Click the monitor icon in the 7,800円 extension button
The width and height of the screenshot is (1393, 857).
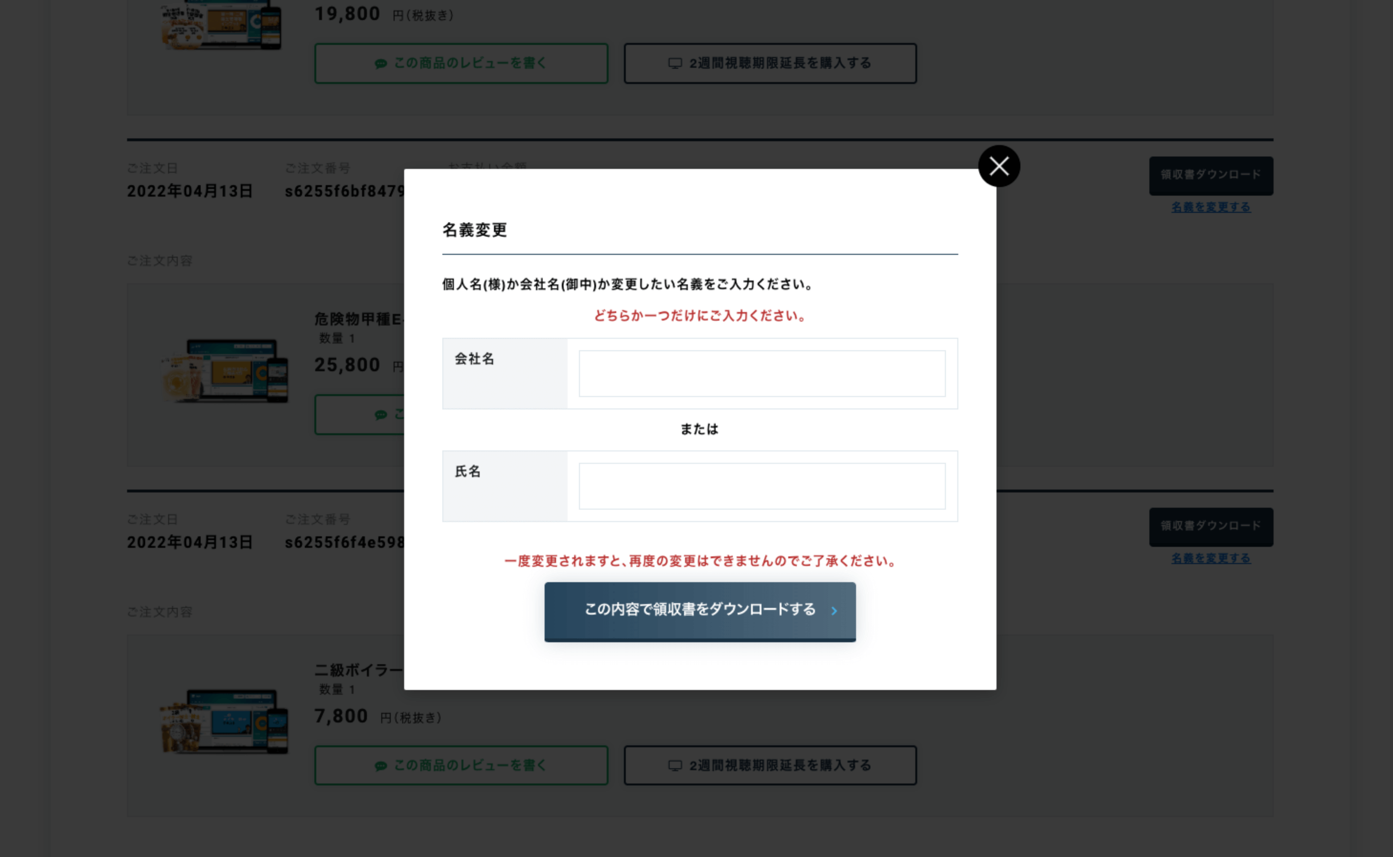[675, 766]
